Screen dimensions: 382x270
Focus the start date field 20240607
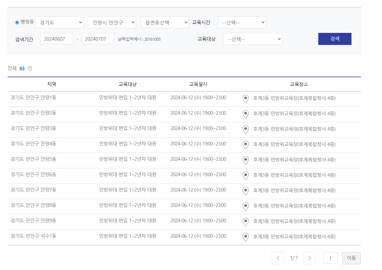(57, 39)
